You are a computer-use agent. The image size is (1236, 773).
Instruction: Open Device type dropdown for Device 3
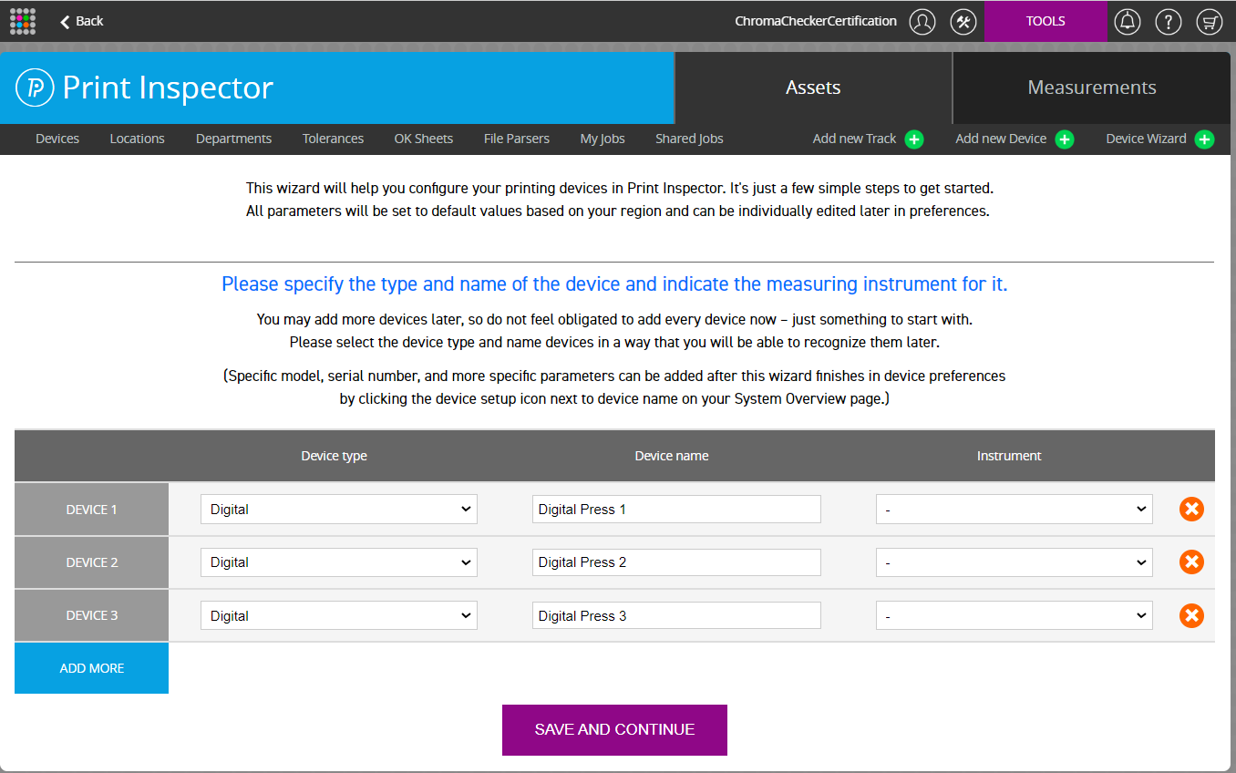[x=338, y=616]
